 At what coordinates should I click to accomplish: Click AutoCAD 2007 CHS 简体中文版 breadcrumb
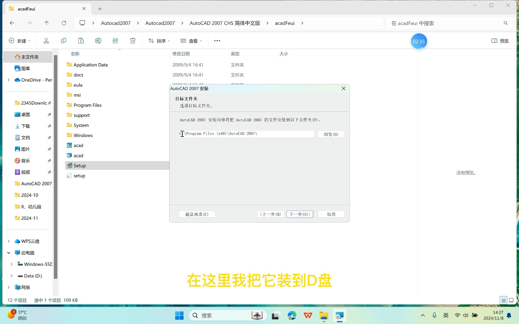tap(225, 23)
